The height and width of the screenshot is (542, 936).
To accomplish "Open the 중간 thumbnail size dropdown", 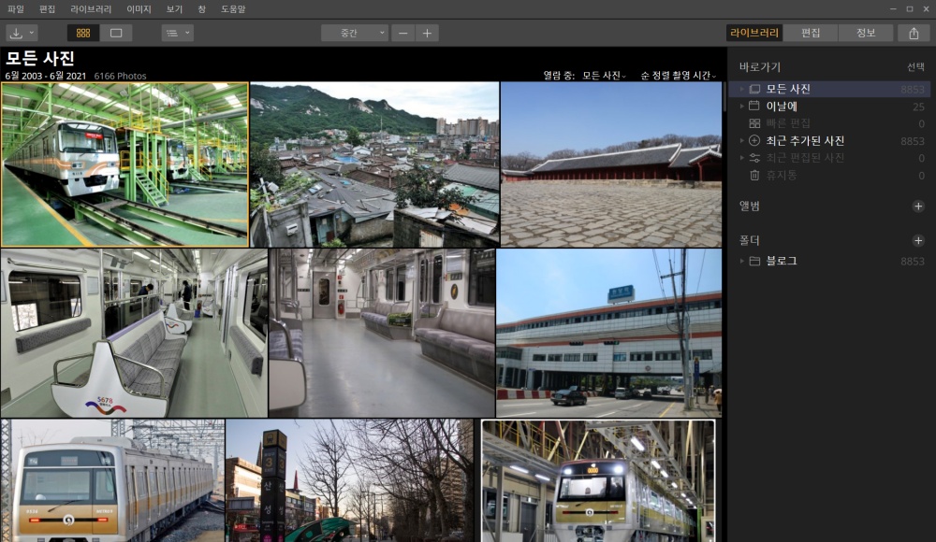I will [x=355, y=33].
